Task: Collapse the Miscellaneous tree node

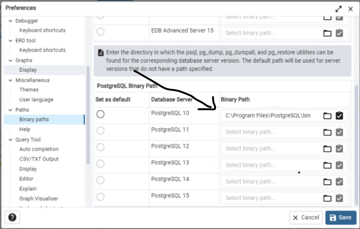Action: (10, 80)
